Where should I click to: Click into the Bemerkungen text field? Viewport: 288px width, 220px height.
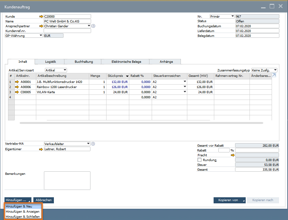click(67, 181)
